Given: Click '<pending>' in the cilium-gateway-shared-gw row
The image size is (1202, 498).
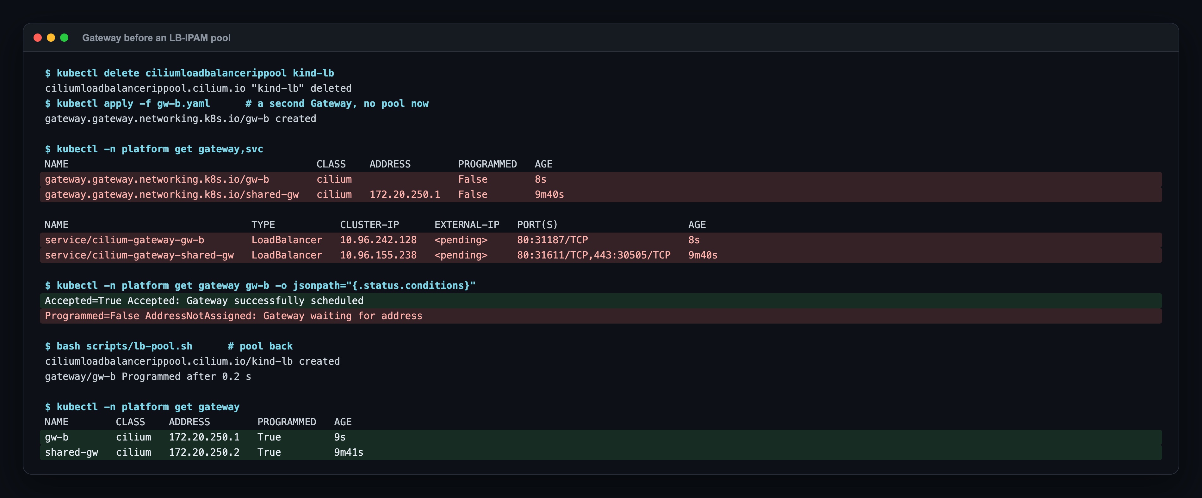Looking at the screenshot, I should [x=461, y=255].
